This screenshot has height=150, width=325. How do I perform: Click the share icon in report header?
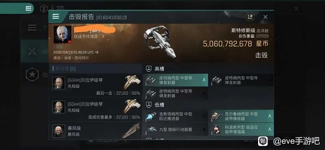tap(250, 17)
